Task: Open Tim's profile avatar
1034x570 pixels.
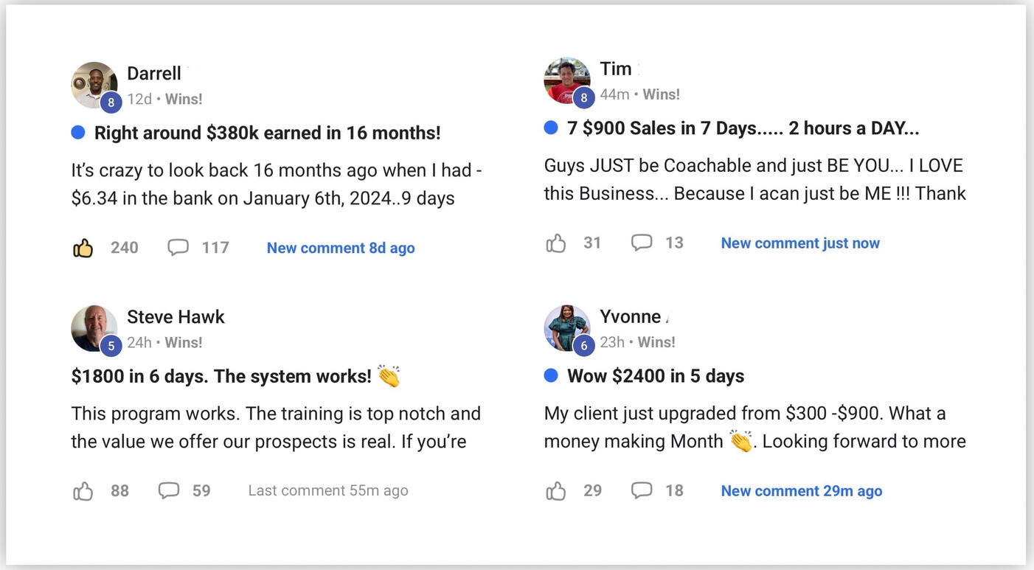Action: click(567, 80)
